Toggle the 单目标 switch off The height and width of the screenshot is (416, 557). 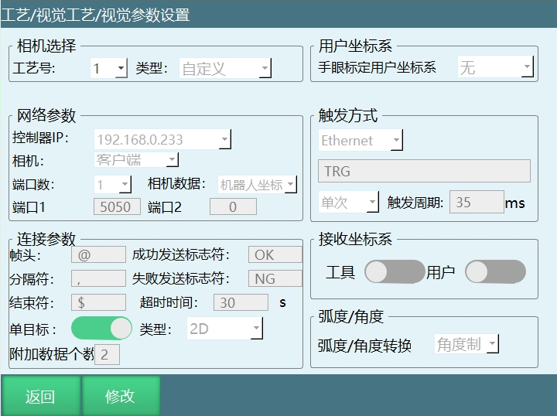click(x=101, y=329)
